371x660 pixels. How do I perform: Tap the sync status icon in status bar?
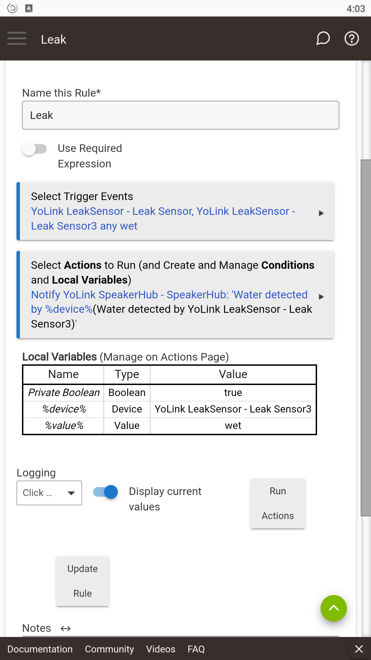[x=12, y=8]
